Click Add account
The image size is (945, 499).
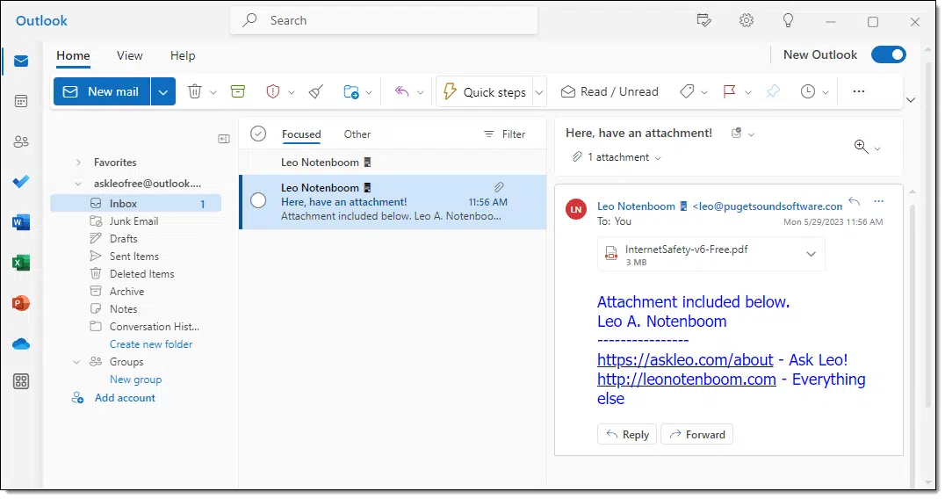[113, 398]
